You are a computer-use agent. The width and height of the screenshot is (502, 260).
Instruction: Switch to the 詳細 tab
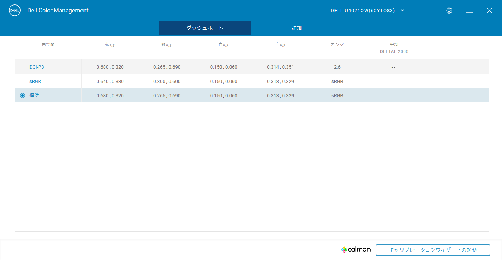point(297,28)
